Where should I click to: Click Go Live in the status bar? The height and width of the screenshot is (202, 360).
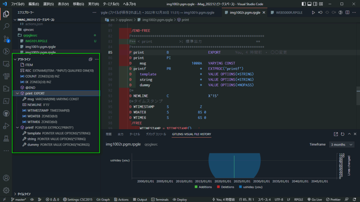[315, 199]
